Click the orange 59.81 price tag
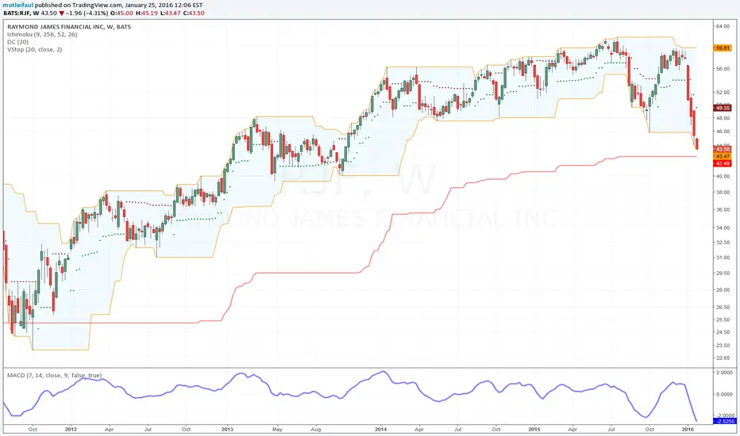 point(722,48)
